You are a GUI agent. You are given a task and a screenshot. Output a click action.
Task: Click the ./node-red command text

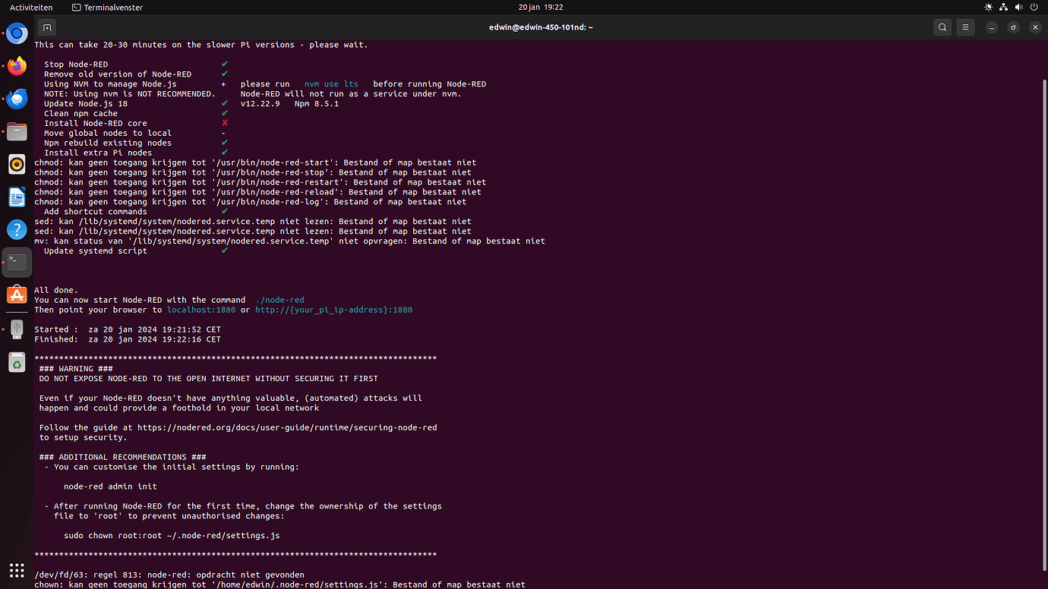279,300
